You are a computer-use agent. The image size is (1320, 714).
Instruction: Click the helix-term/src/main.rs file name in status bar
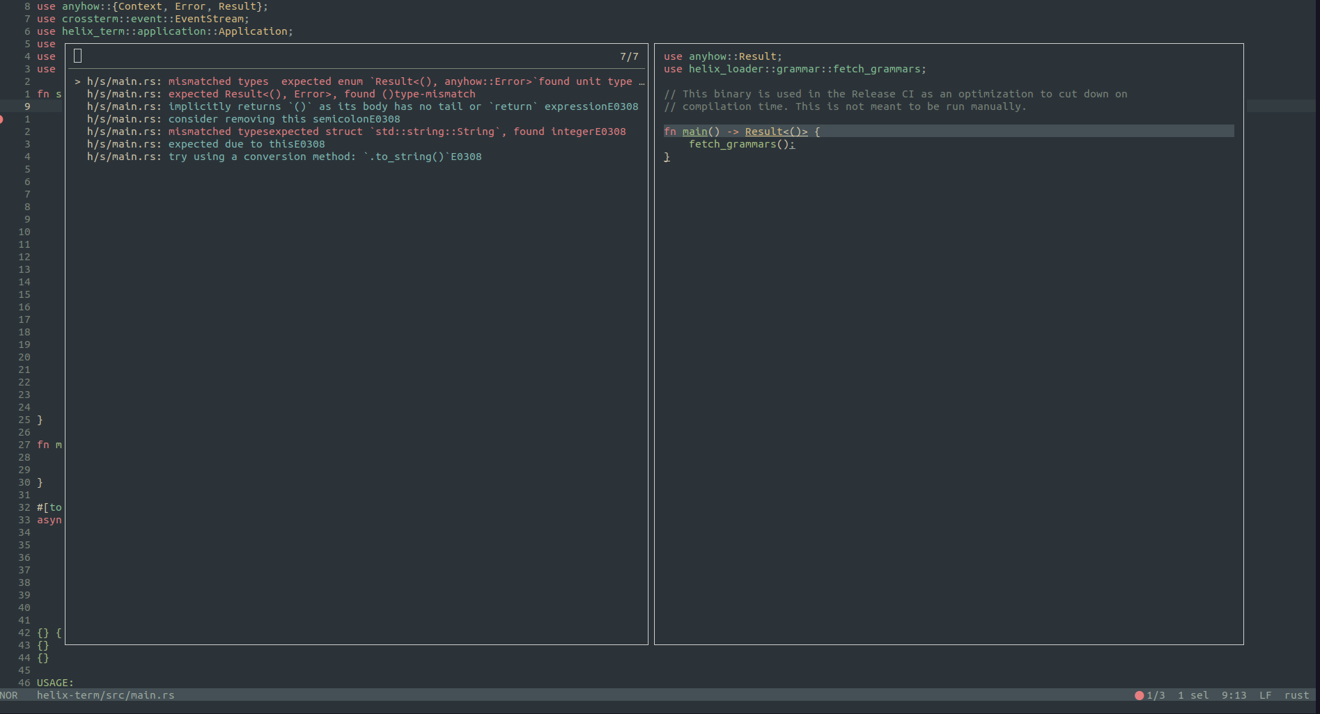click(x=106, y=695)
